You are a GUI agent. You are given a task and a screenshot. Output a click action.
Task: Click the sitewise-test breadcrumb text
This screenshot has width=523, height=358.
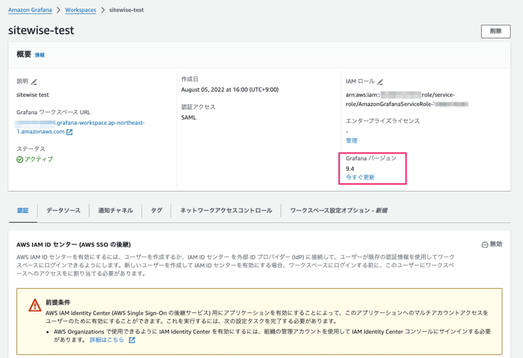126,10
